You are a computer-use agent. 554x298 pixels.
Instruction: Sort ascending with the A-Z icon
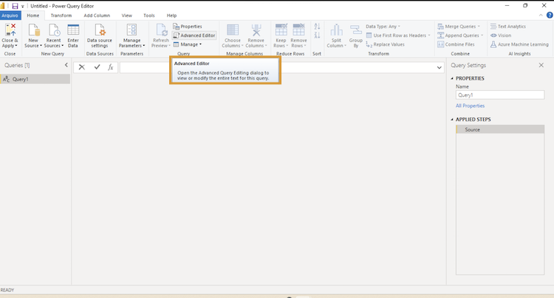[318, 27]
